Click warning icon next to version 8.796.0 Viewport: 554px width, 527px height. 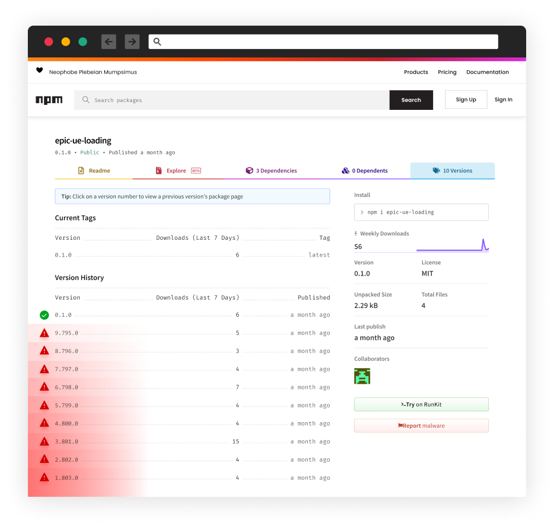point(44,351)
